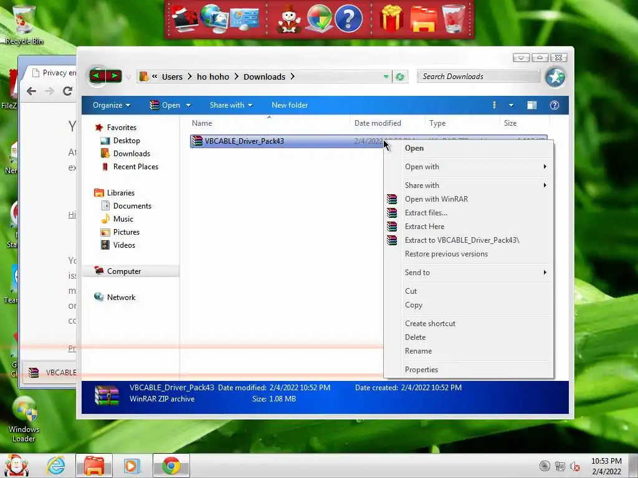638x478 pixels.
Task: Go back in the Chrome window
Action: 31,91
